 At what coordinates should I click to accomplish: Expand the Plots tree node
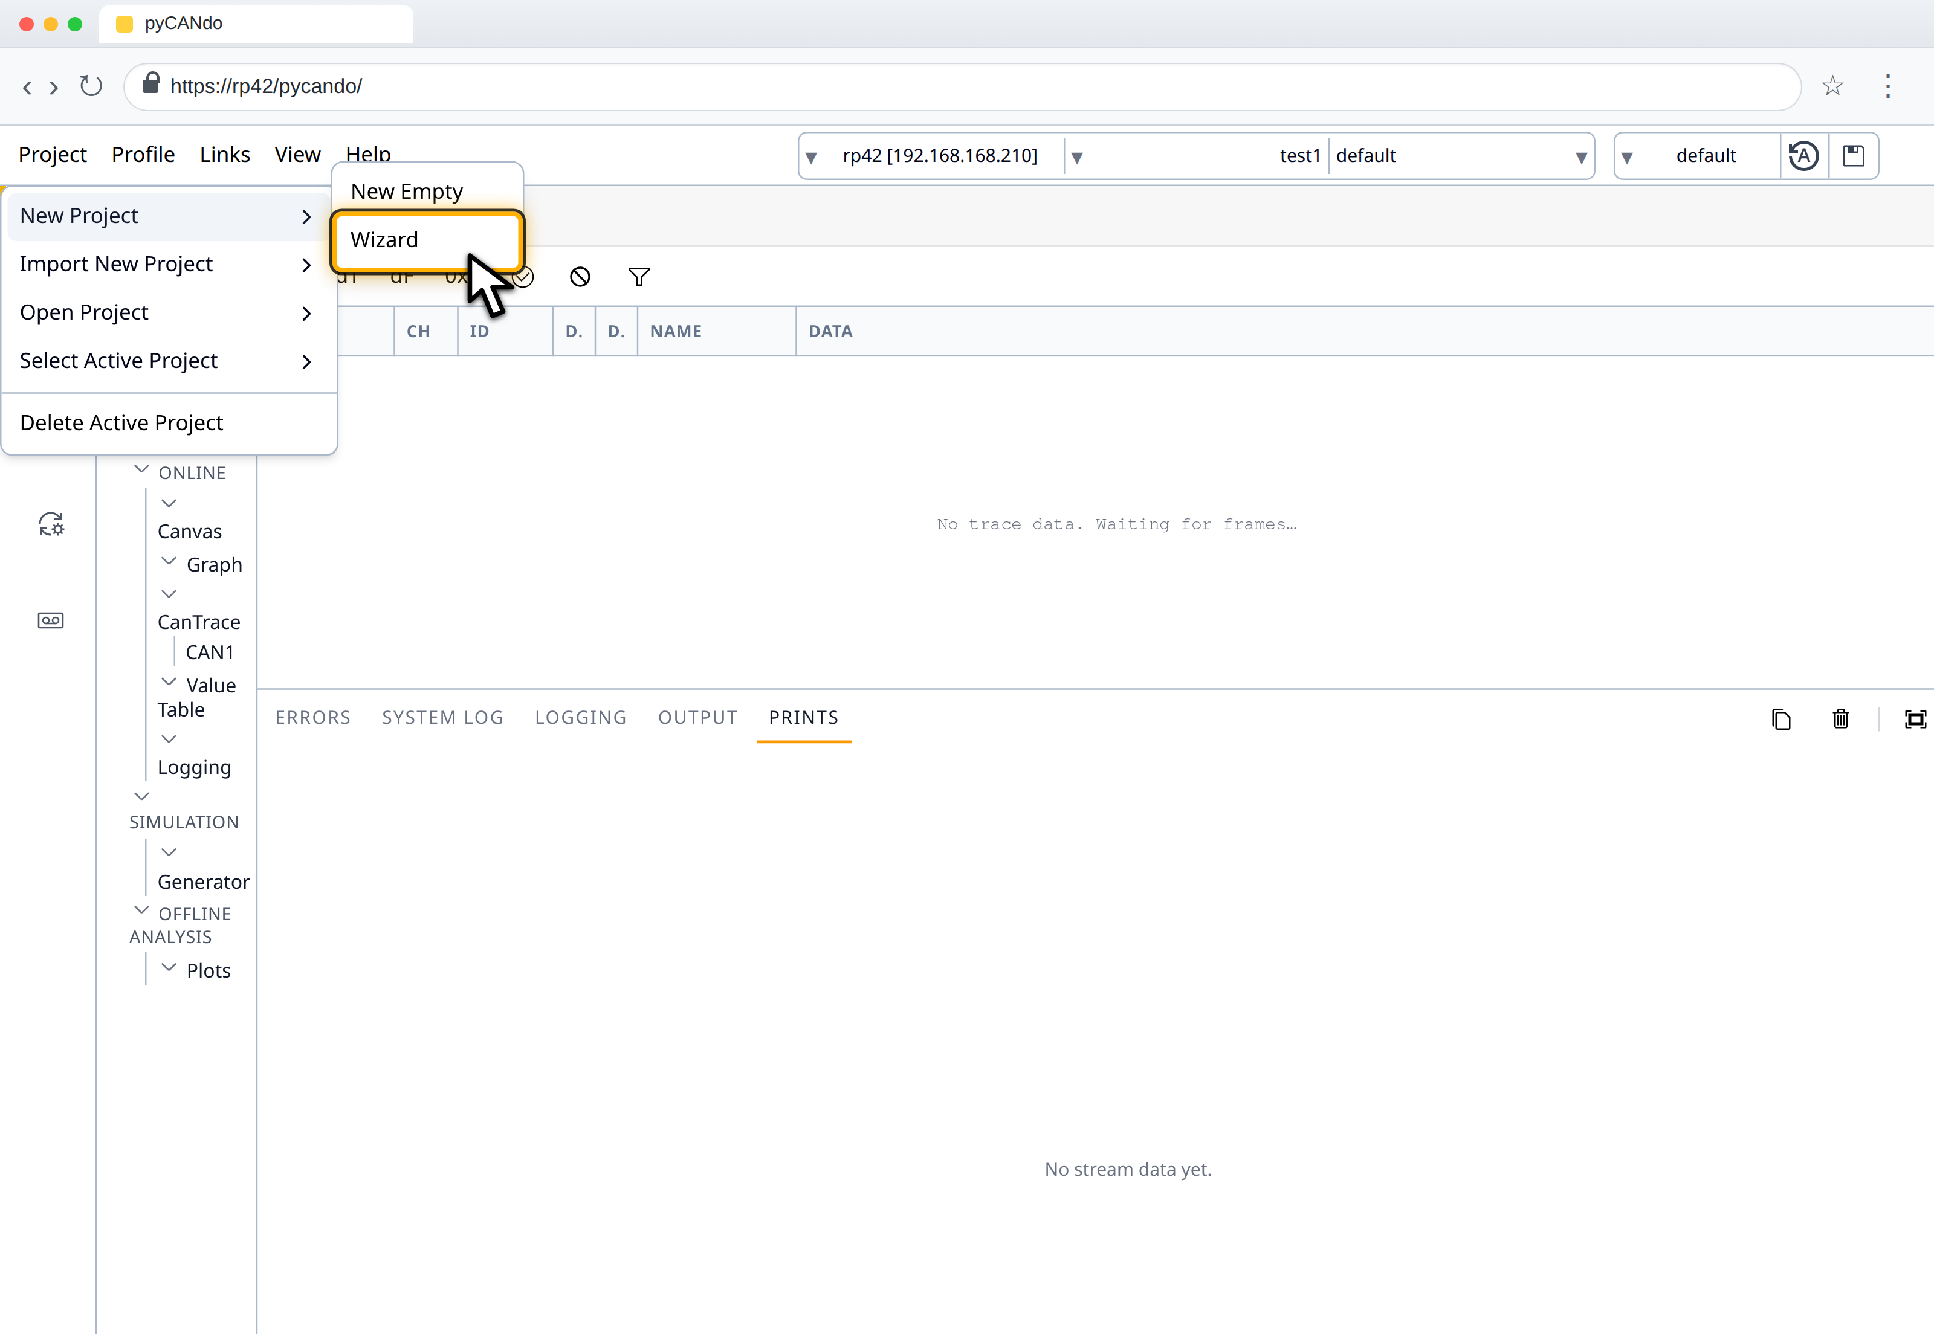click(168, 968)
